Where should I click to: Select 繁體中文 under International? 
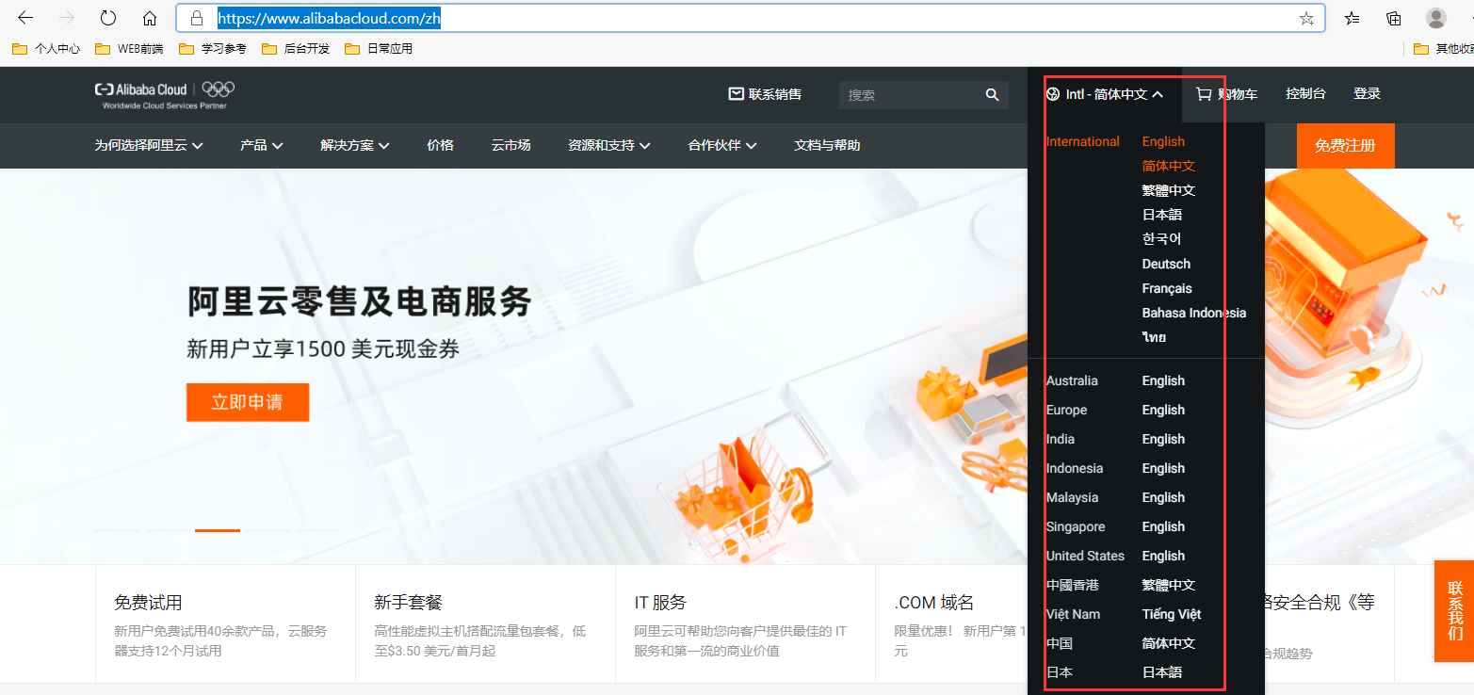(1169, 190)
